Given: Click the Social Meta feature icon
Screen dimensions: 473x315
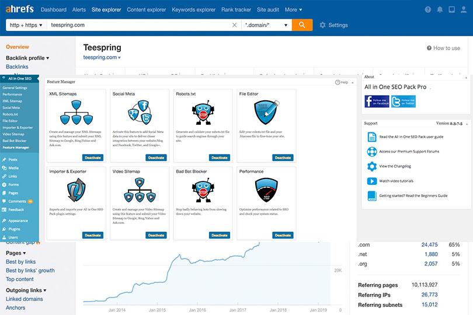Looking at the screenshot, I should [140, 111].
